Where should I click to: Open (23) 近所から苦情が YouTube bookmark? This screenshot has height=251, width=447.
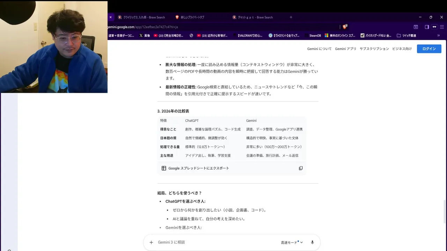click(x=212, y=36)
